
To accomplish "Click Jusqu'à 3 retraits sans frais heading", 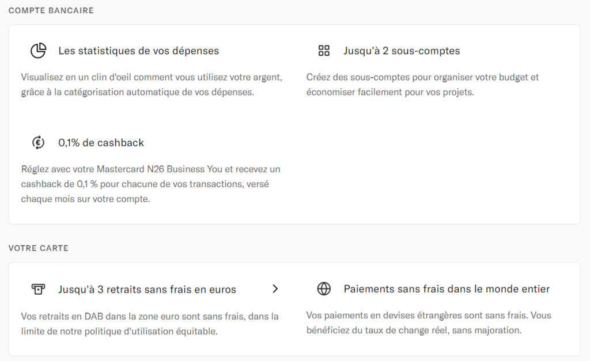I will pos(147,289).
